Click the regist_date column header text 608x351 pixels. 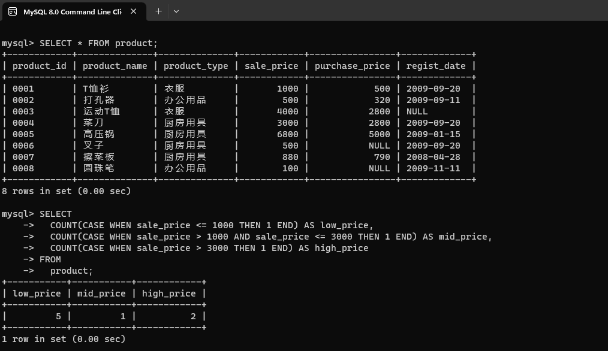(435, 66)
